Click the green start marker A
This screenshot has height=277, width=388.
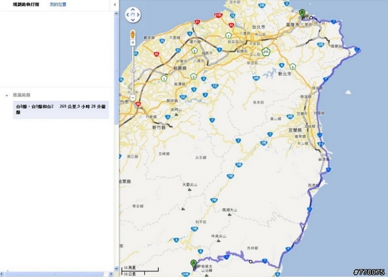pos(193,265)
